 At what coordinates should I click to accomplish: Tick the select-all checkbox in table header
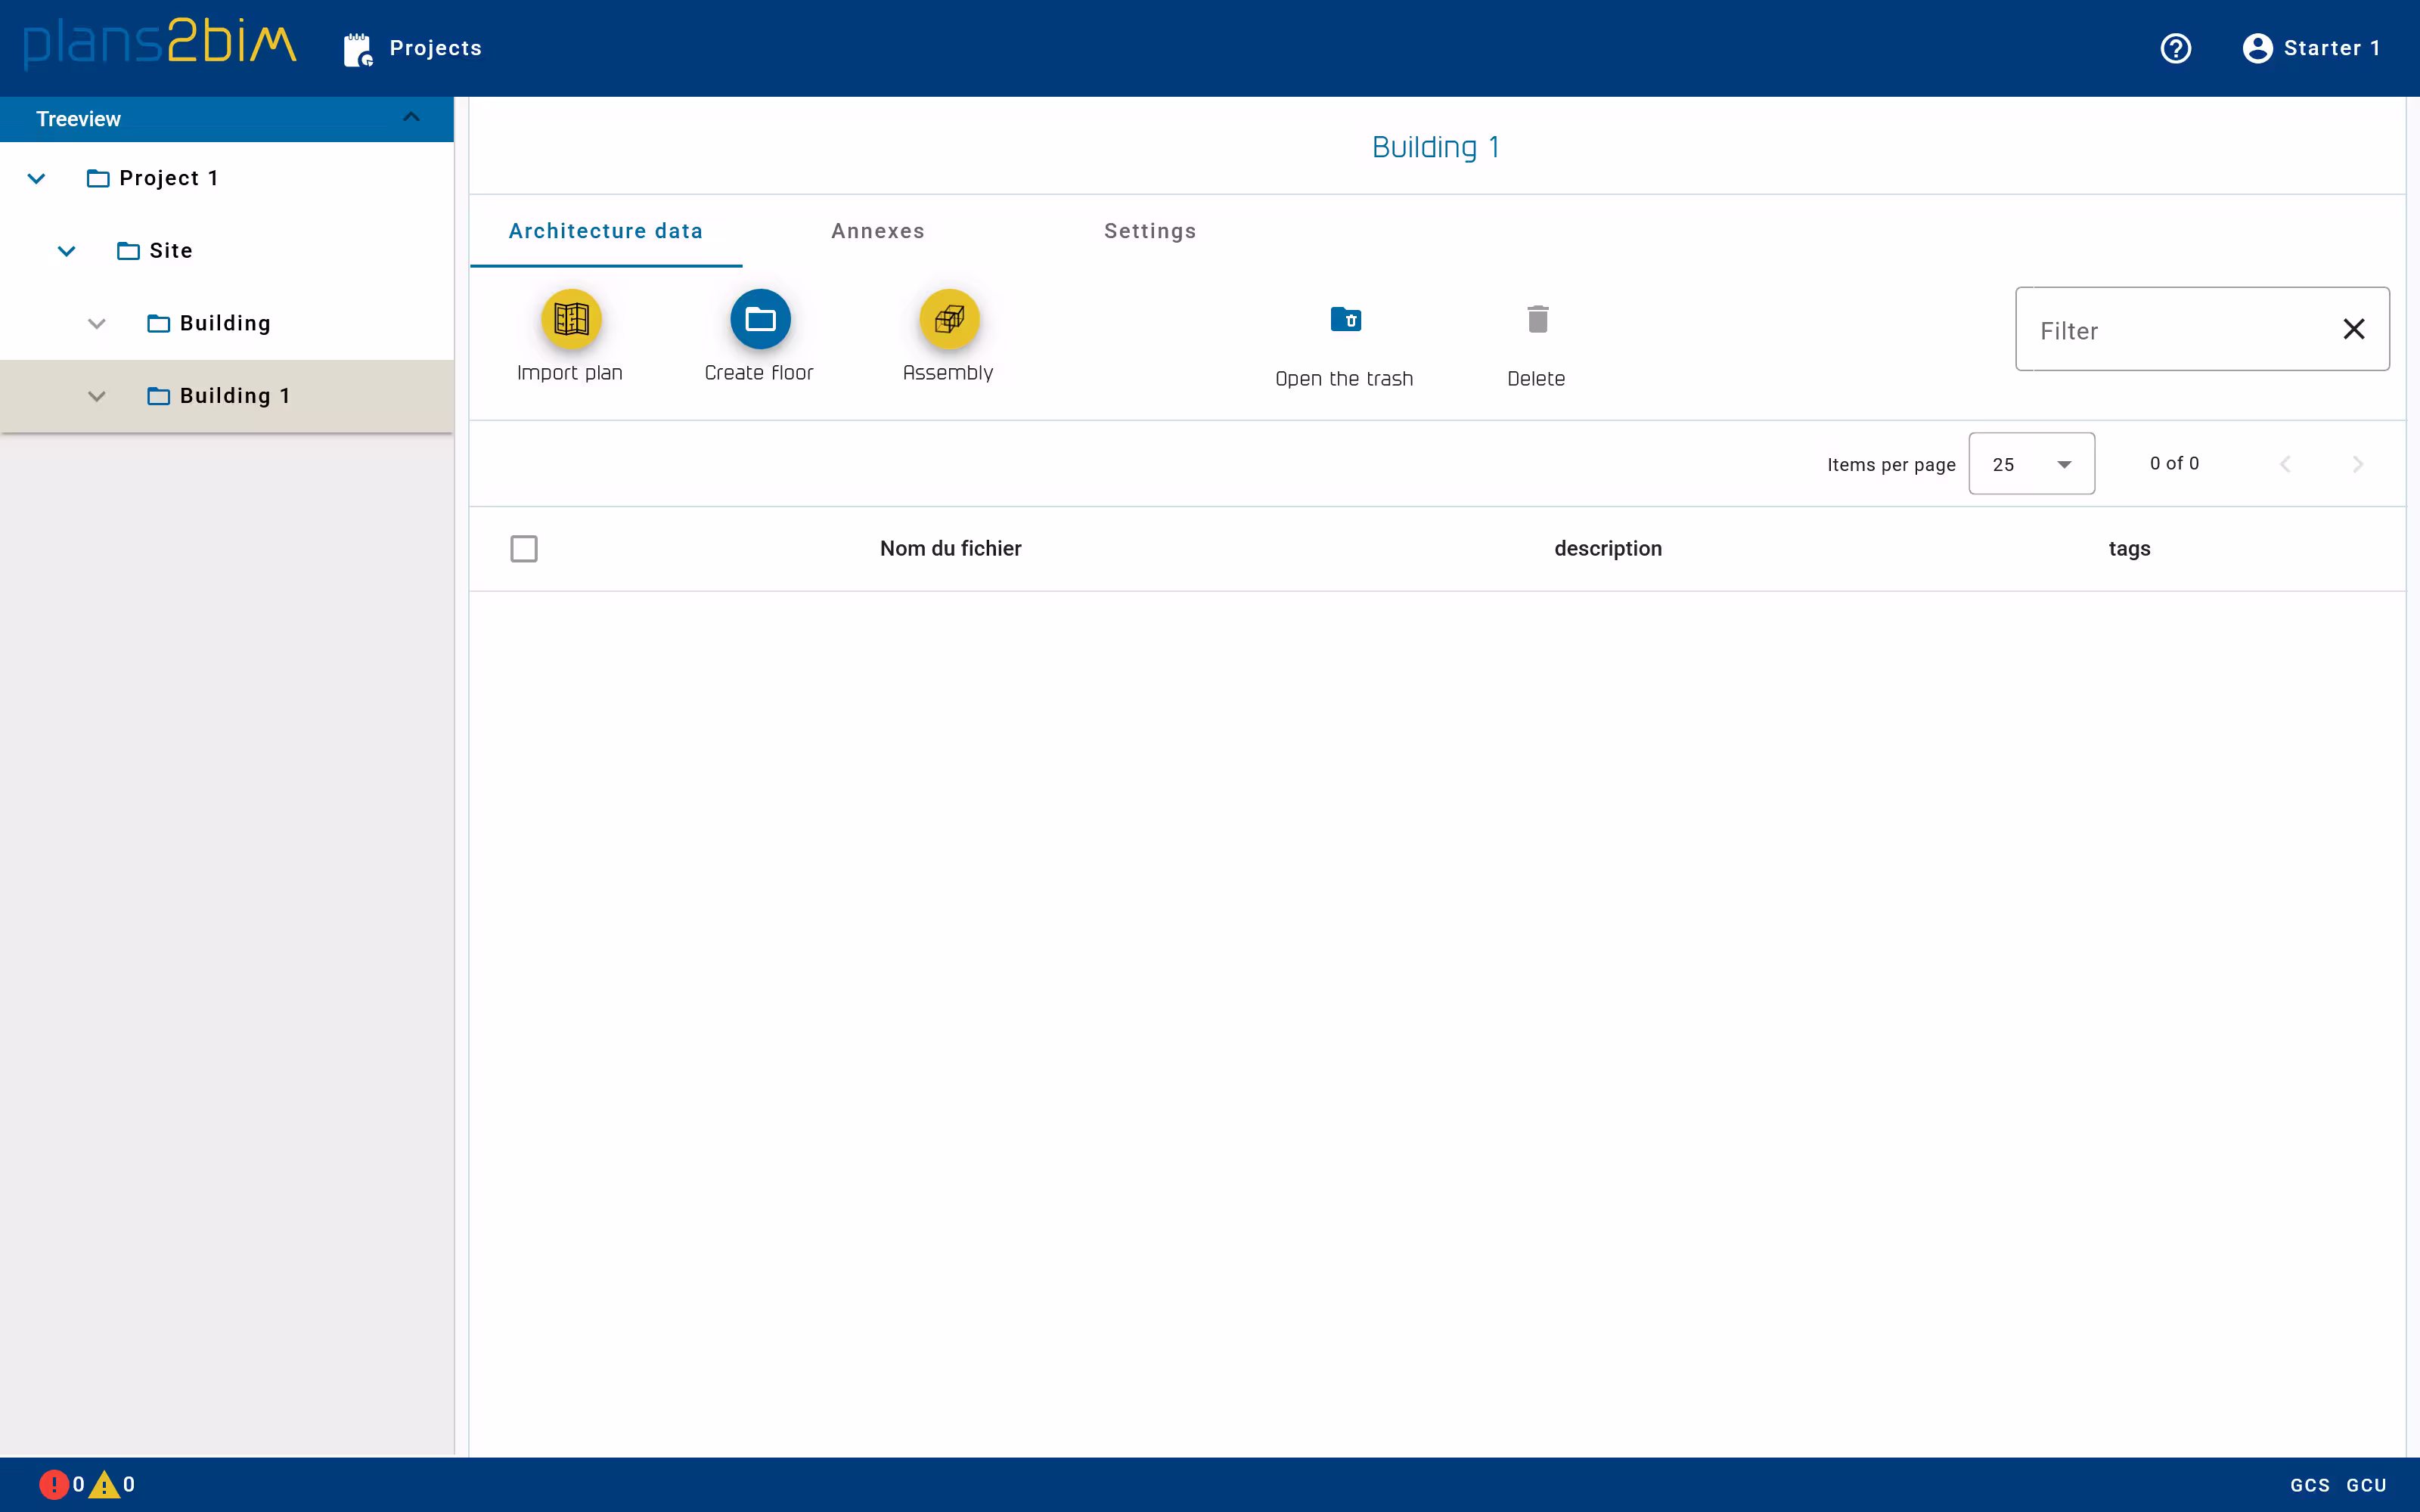tap(524, 548)
